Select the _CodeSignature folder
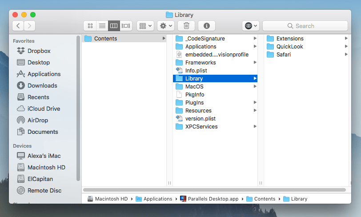 [x=215, y=39]
